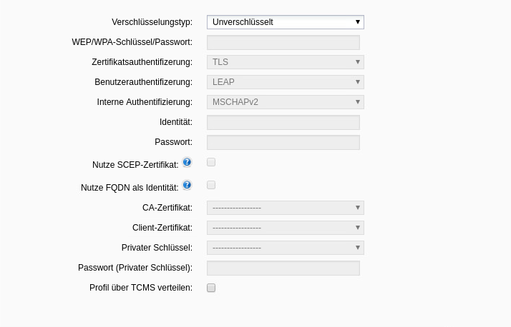
Task: Click the WEP/WPA-Schlüssel/Passwort field
Action: (x=283, y=42)
